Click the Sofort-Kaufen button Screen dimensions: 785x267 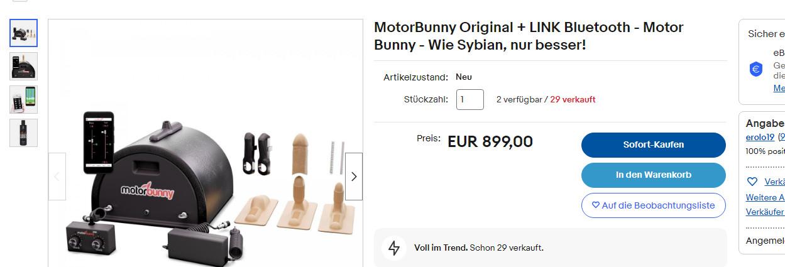coord(653,144)
